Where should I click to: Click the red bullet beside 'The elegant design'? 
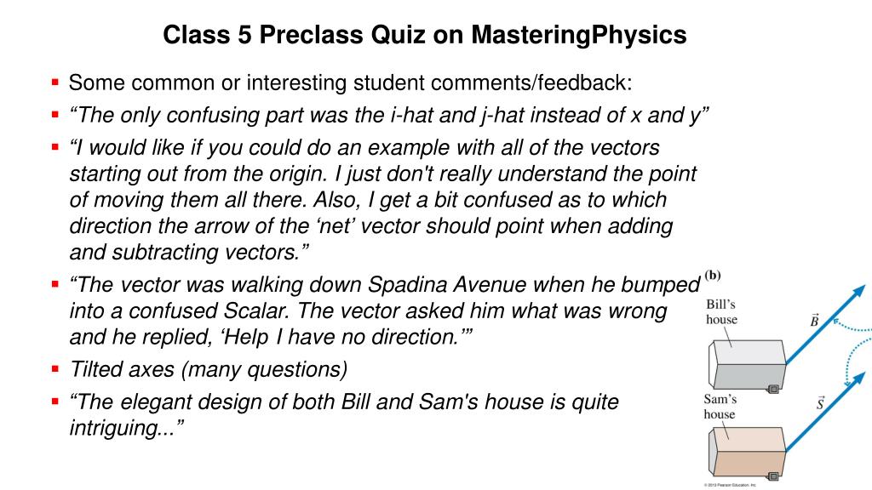[x=54, y=400]
